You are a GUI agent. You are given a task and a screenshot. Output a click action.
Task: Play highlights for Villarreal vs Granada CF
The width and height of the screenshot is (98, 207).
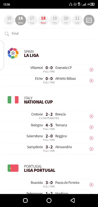click(x=91, y=70)
